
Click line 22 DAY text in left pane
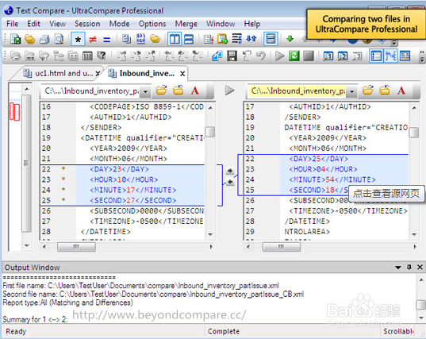tap(119, 169)
